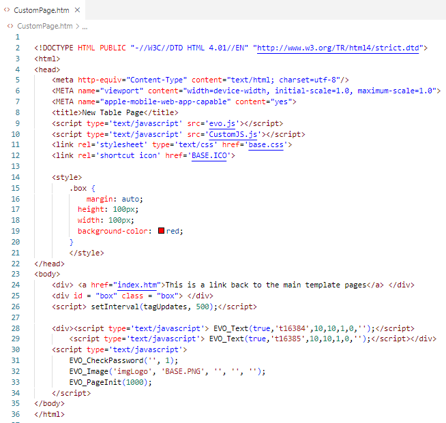Open the evo.js source link

[222, 123]
